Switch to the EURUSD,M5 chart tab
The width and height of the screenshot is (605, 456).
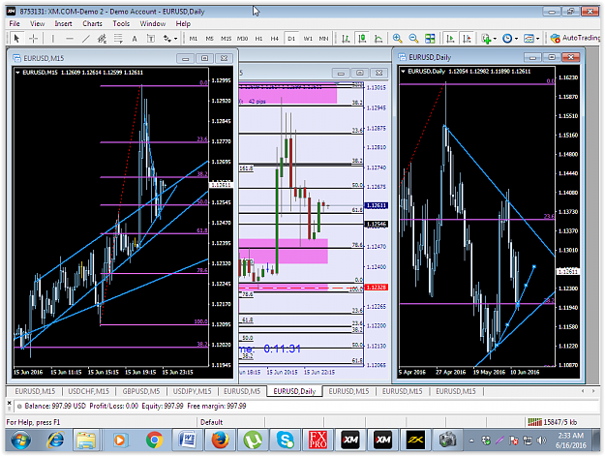point(242,391)
